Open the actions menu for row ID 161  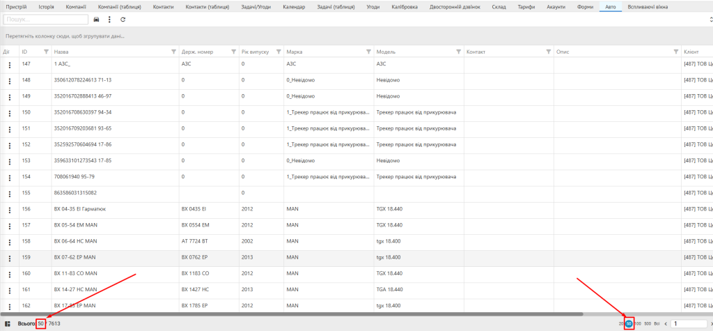pyautogui.click(x=10, y=291)
